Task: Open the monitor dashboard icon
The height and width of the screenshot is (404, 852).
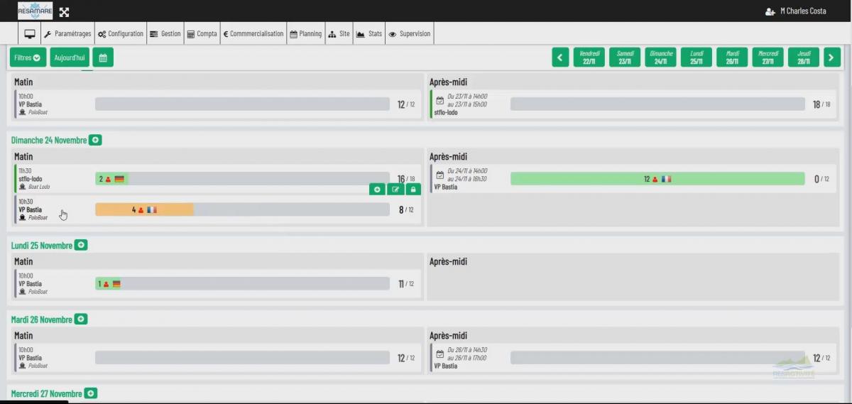Action: coord(30,33)
